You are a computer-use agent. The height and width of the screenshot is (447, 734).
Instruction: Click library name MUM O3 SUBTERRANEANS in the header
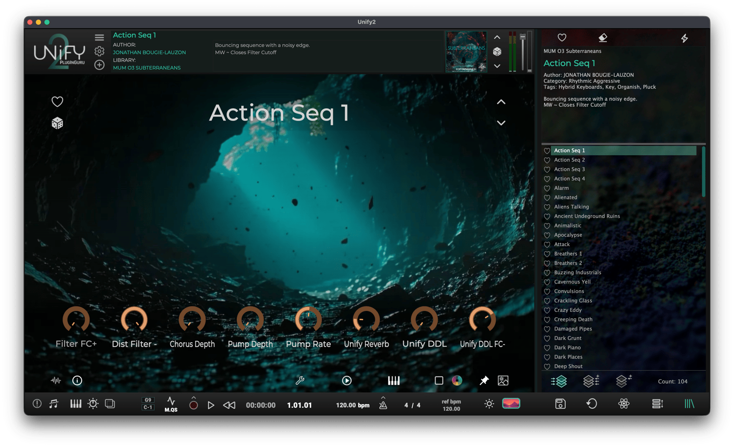(147, 68)
